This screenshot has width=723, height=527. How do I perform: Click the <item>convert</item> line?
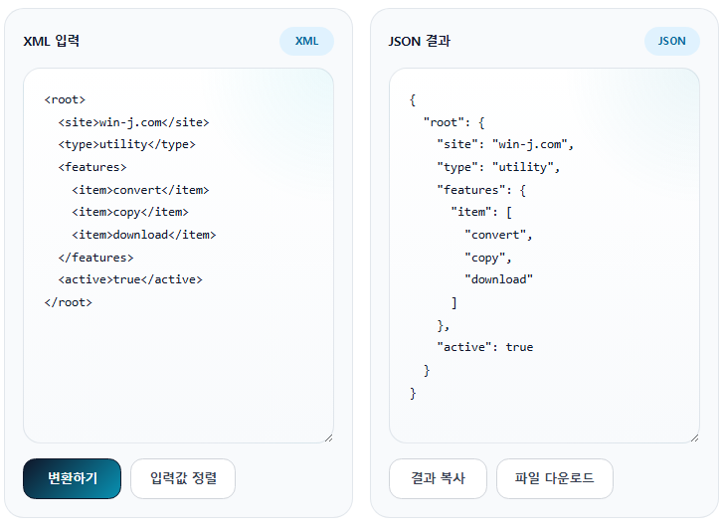pyautogui.click(x=140, y=190)
